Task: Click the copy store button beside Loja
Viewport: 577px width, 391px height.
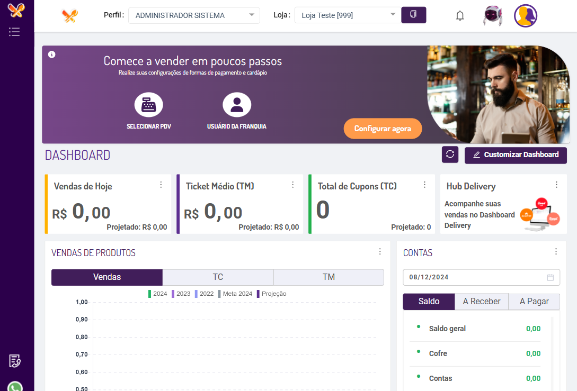Action: [x=413, y=15]
